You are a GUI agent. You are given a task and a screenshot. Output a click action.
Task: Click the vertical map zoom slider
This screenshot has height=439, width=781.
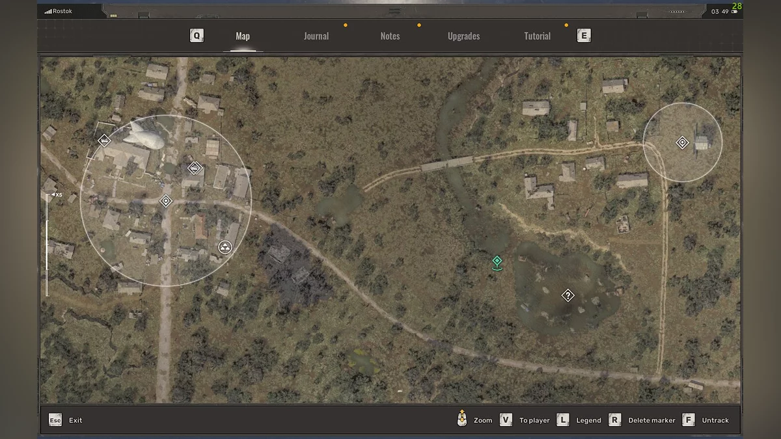point(46,246)
